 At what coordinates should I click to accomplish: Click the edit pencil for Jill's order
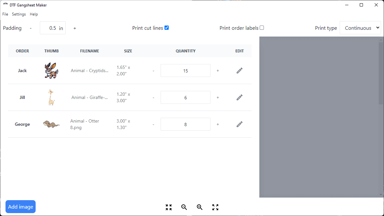click(x=239, y=97)
